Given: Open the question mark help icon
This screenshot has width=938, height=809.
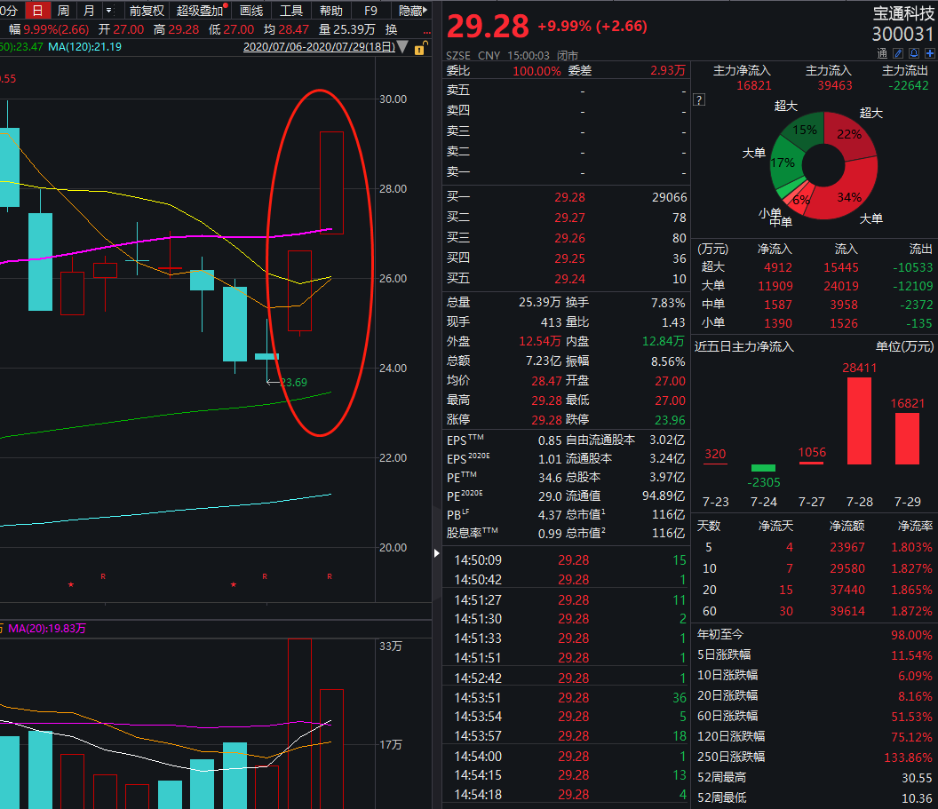Looking at the screenshot, I should click(699, 99).
